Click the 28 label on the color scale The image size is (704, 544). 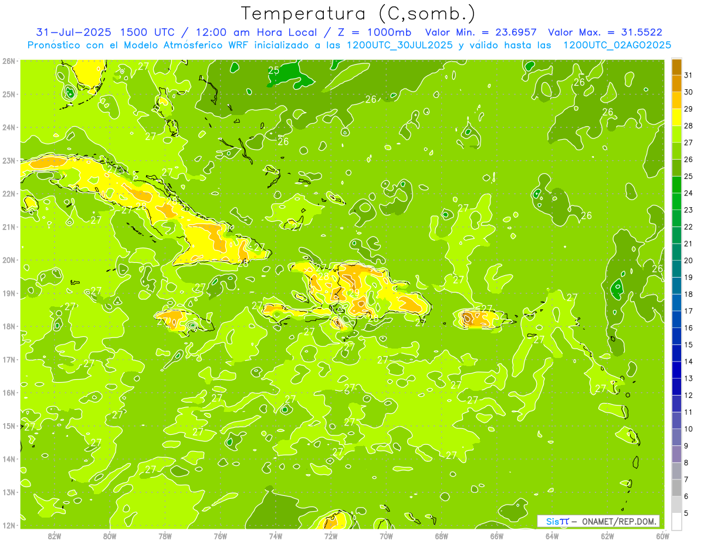tap(688, 126)
